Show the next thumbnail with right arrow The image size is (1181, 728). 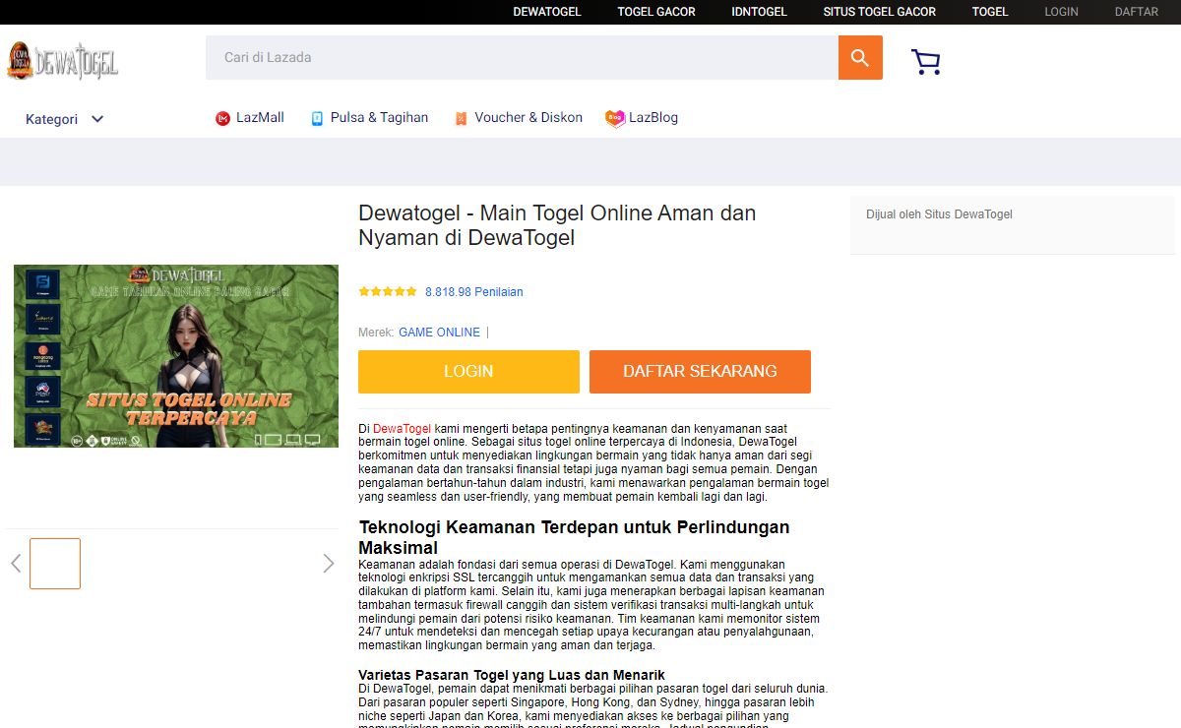329,564
